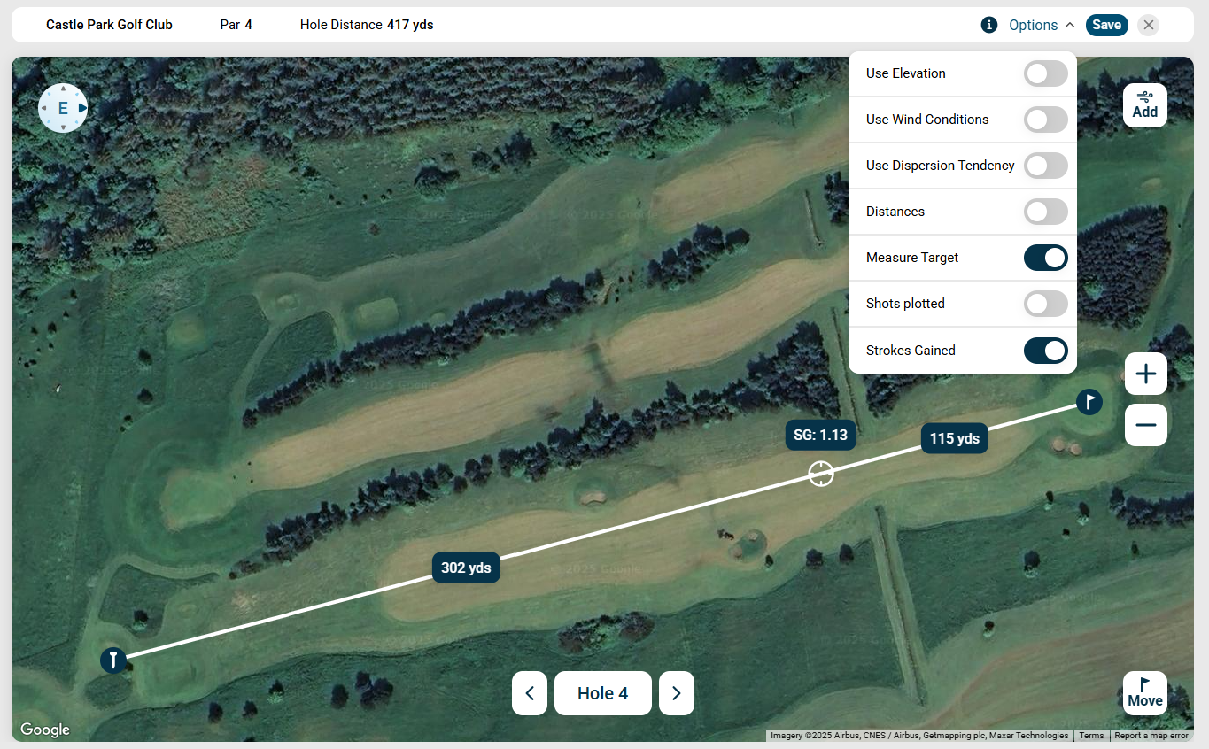This screenshot has width=1209, height=749.
Task: Click the info icon beside Options
Action: [989, 25]
